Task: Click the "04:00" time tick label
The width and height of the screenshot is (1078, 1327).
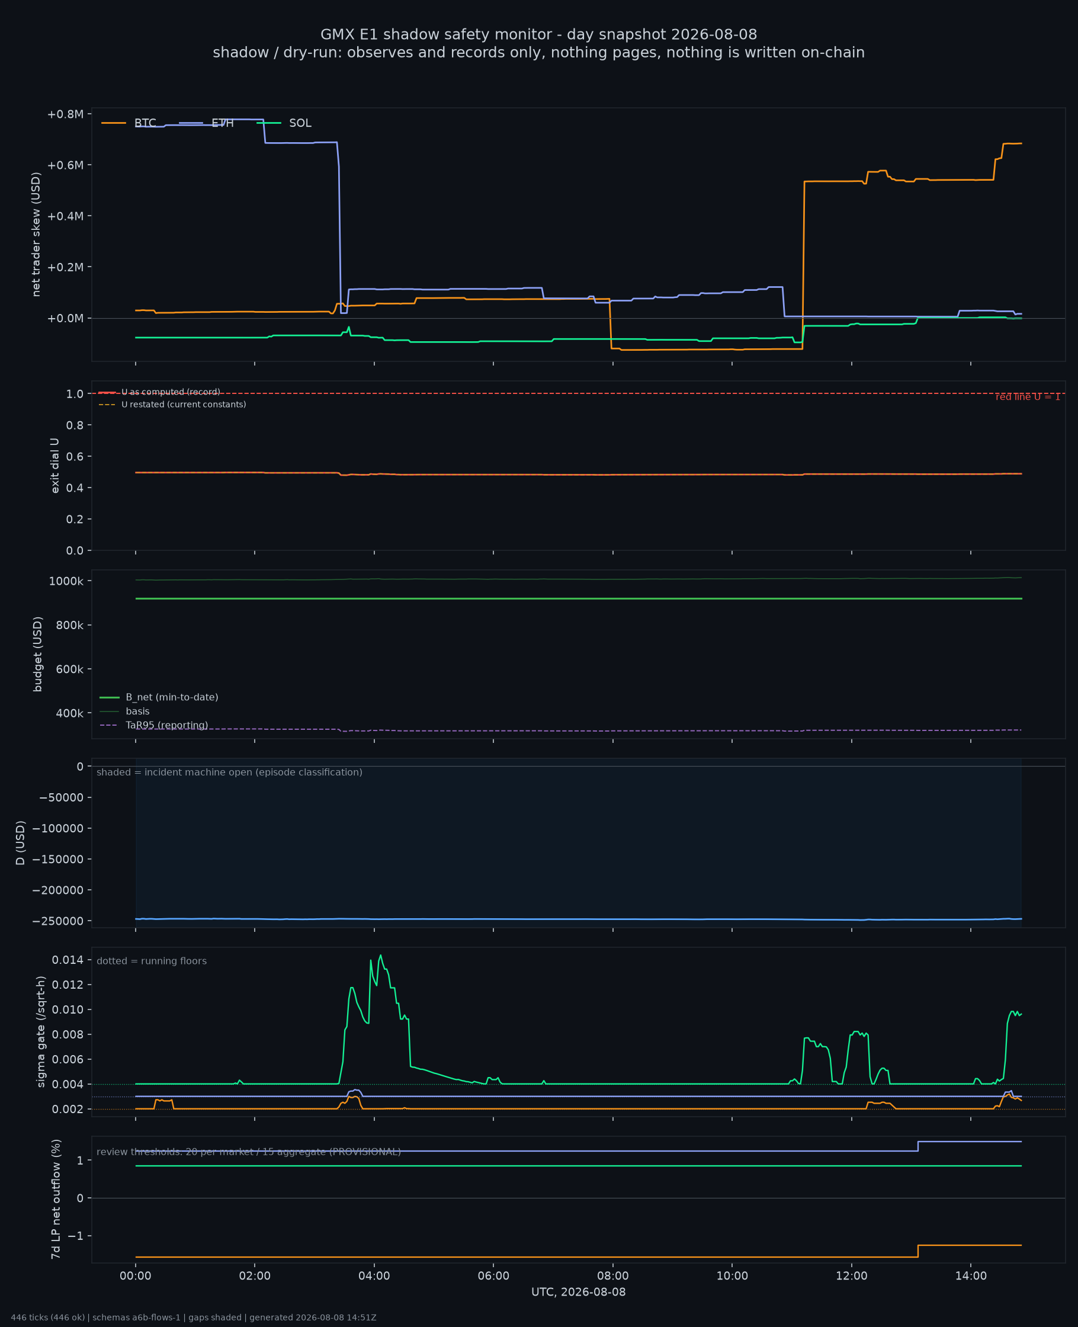Action: click(374, 1276)
